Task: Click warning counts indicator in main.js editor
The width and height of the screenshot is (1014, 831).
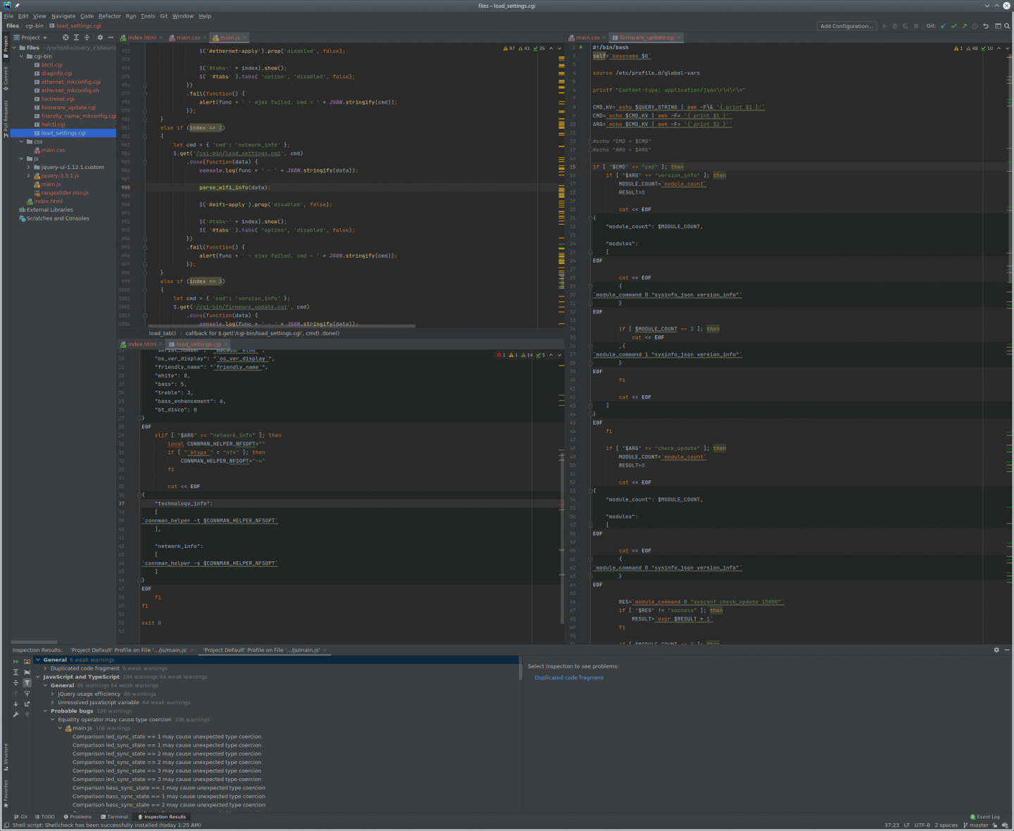Action: point(525,49)
